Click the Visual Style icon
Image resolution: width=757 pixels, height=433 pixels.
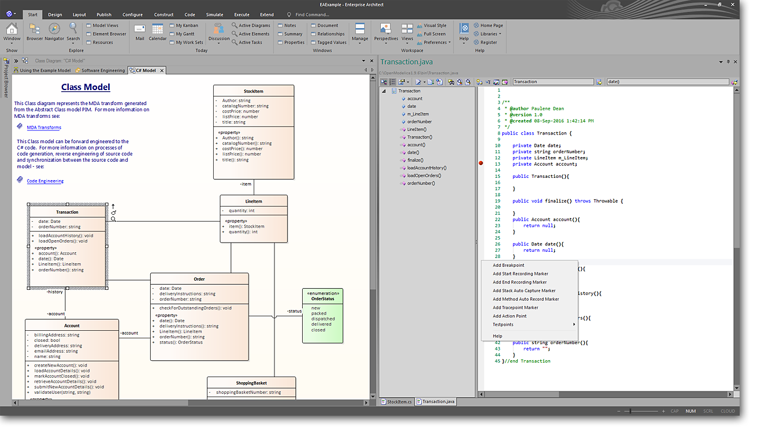pyautogui.click(x=420, y=25)
